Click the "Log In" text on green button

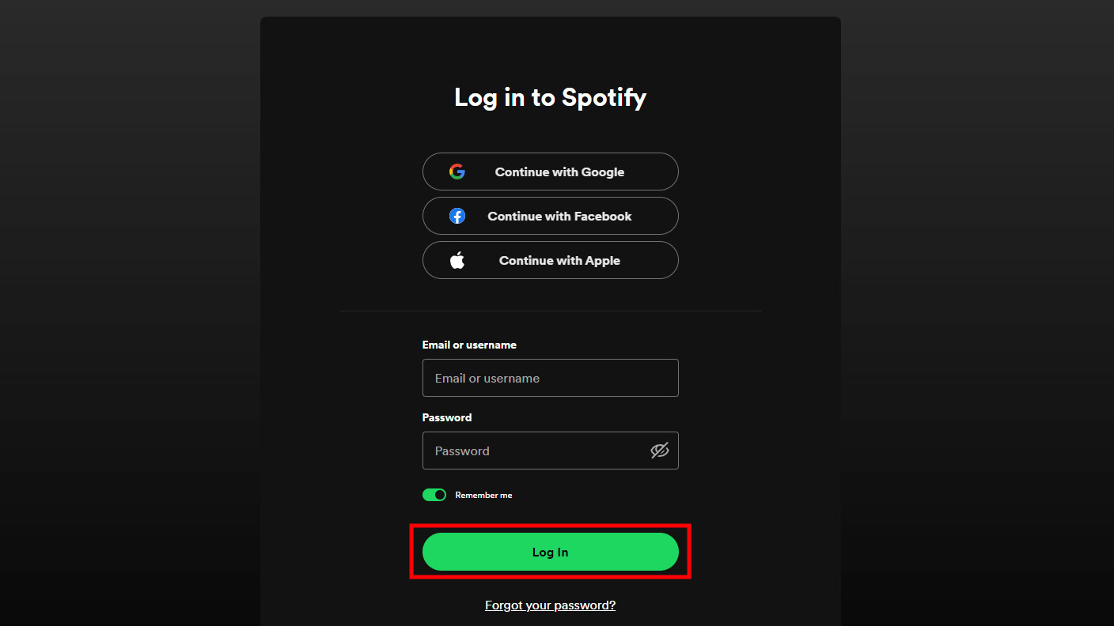[550, 552]
